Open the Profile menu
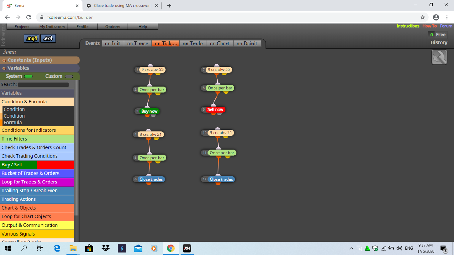 tap(82, 27)
